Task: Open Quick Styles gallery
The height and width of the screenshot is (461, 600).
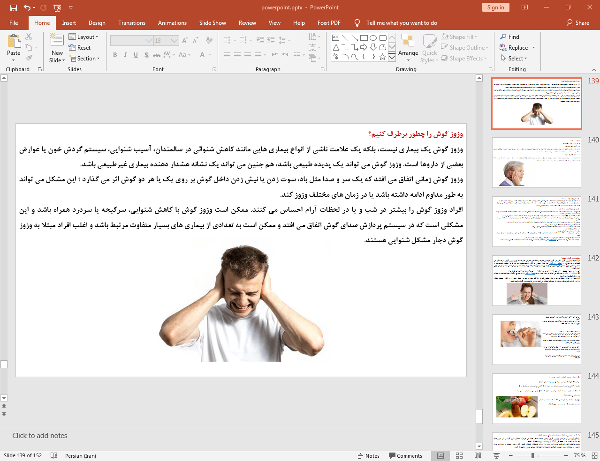Action: 429,48
